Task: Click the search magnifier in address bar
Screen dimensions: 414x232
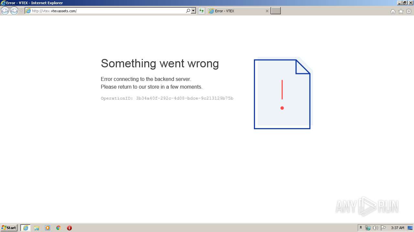Action: (188, 11)
